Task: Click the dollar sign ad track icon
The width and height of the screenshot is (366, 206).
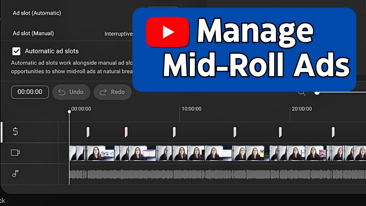Action: pyautogui.click(x=15, y=132)
